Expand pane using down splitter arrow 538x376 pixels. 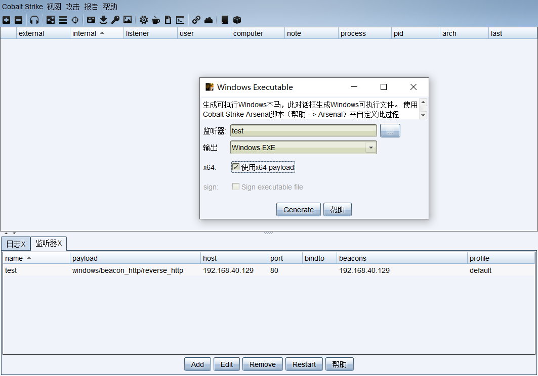(x=14, y=233)
